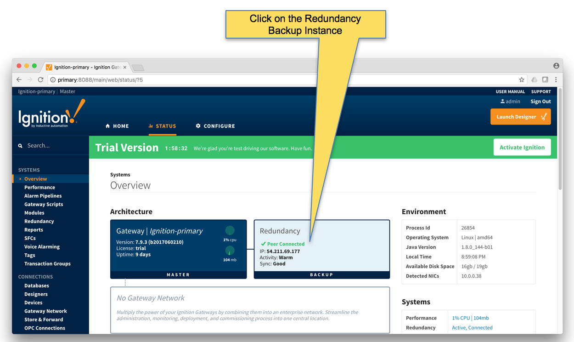The width and height of the screenshot is (574, 342).
Task: Click the Redundancy backup instance card
Action: pyautogui.click(x=322, y=249)
